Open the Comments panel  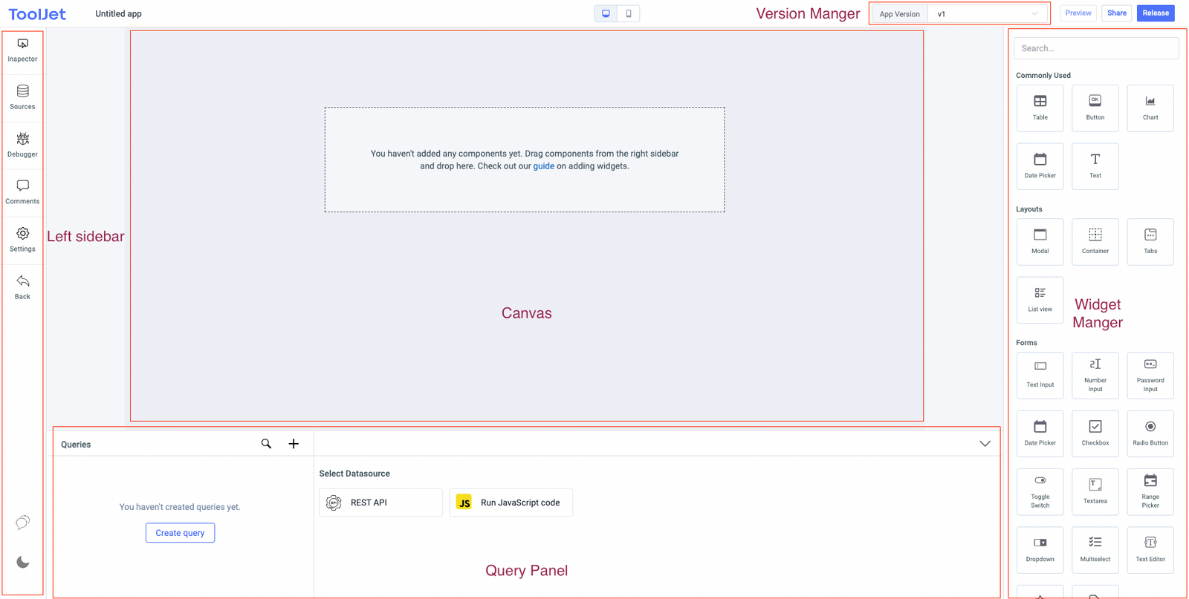click(22, 192)
